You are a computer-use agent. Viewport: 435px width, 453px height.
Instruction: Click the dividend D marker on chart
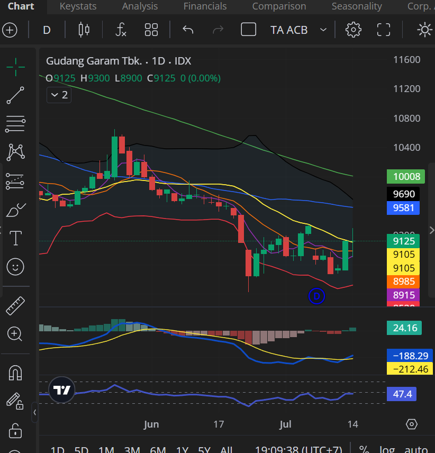(316, 296)
